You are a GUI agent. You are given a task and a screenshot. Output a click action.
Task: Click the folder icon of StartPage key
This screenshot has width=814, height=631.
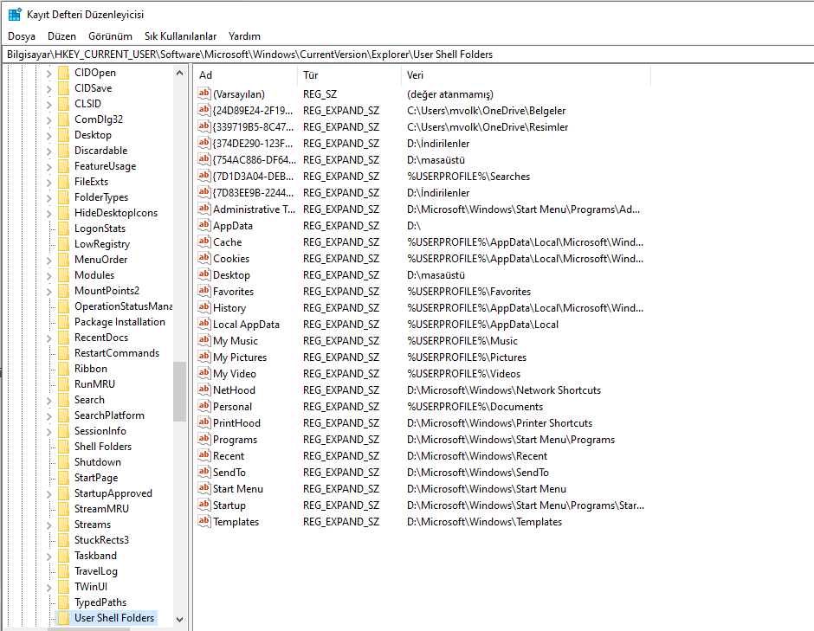(x=63, y=478)
